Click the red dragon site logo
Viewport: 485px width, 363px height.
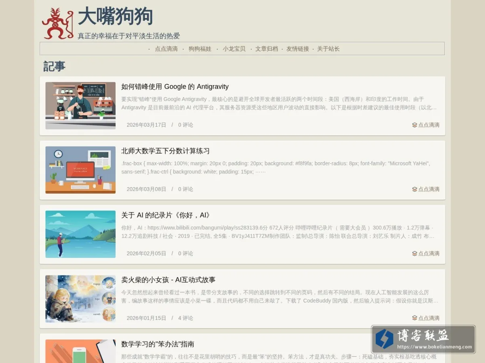click(58, 23)
